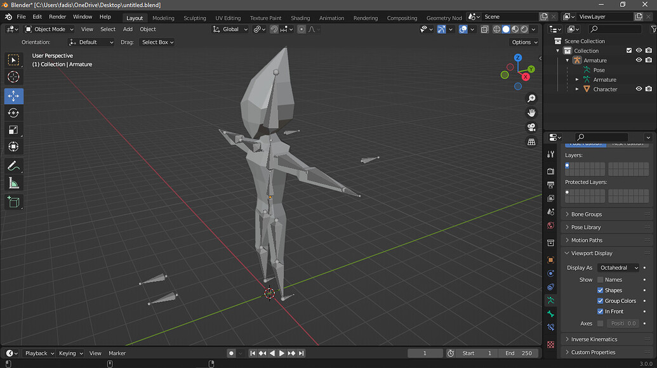
Task: Select the Annotate tool
Action: (x=13, y=166)
